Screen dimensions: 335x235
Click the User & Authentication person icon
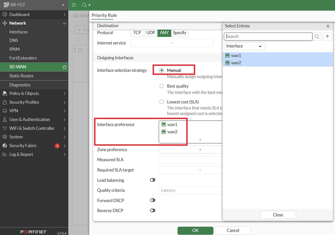pyautogui.click(x=5, y=120)
